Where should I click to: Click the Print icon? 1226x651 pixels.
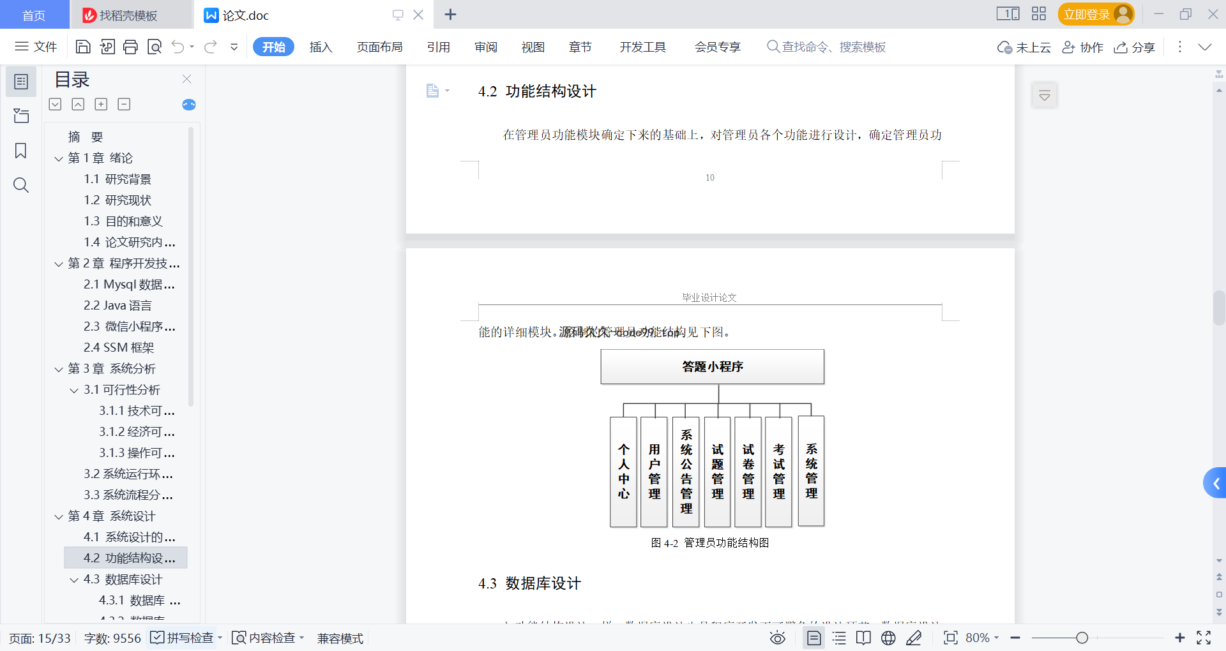131,47
